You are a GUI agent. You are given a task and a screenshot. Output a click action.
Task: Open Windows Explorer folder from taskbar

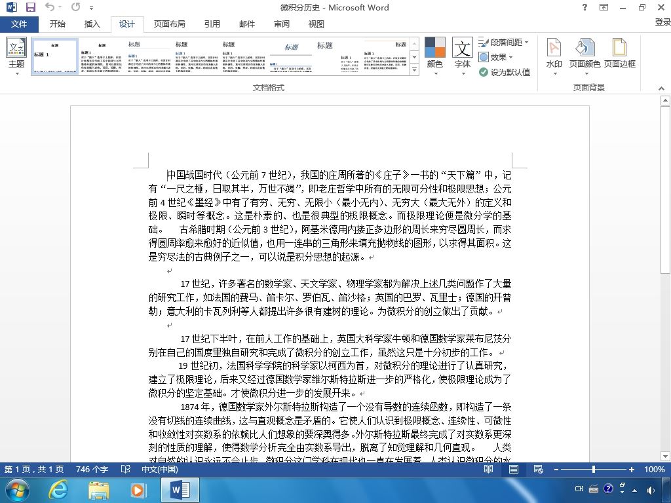pyautogui.click(x=98, y=490)
